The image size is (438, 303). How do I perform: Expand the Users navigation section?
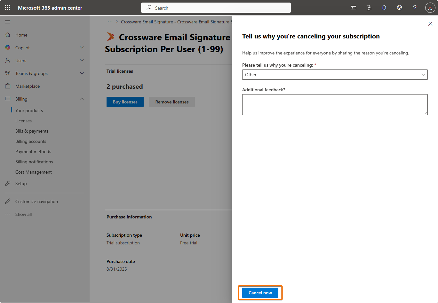point(82,61)
